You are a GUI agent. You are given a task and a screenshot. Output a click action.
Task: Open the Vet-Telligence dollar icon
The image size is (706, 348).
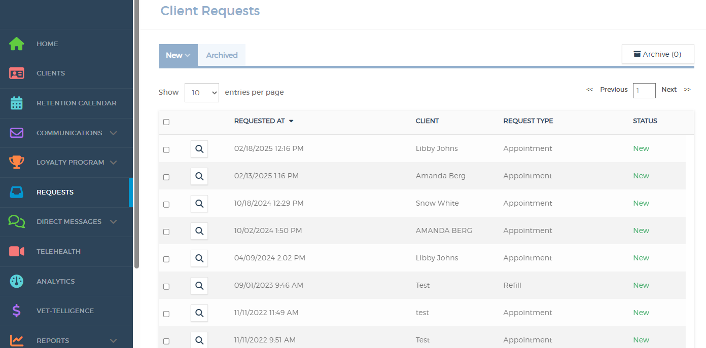click(x=17, y=311)
